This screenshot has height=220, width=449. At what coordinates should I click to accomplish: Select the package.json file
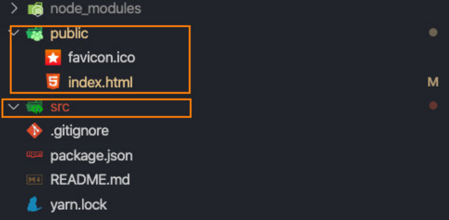[x=91, y=156]
